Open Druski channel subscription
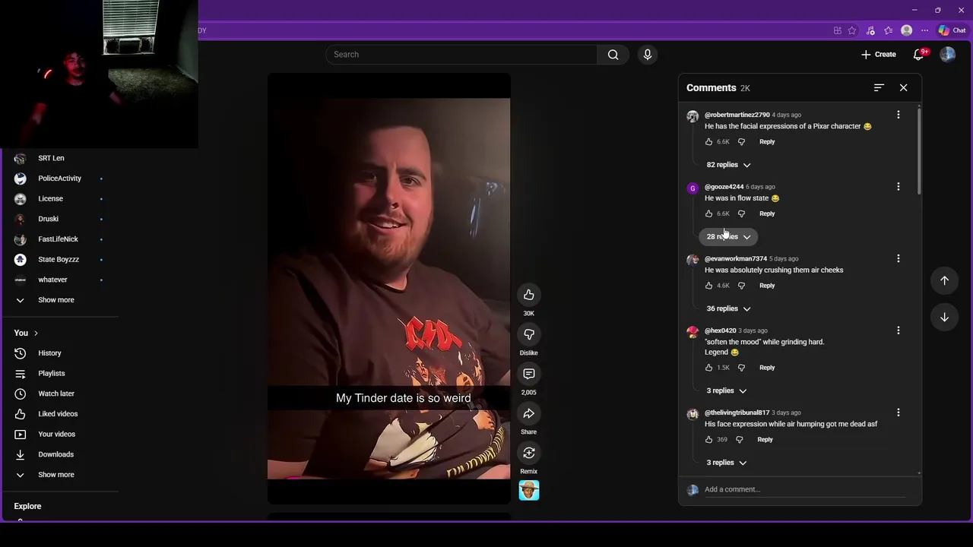 pos(48,219)
